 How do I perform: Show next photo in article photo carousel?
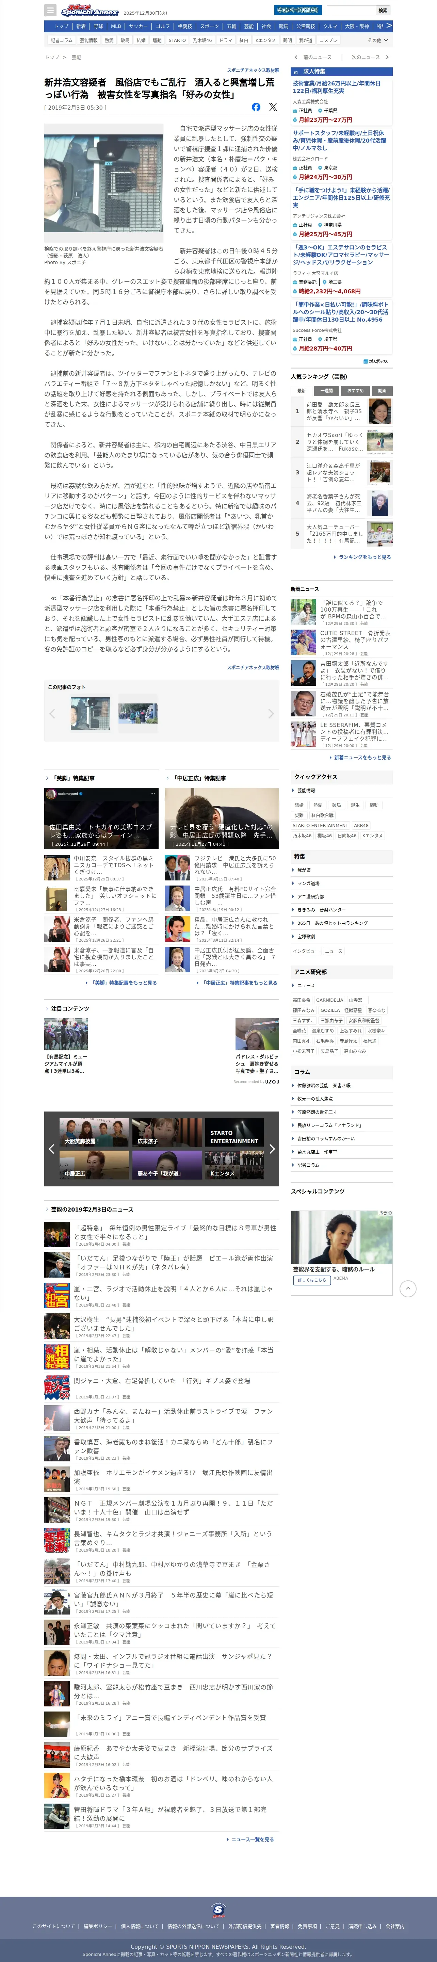(x=270, y=714)
